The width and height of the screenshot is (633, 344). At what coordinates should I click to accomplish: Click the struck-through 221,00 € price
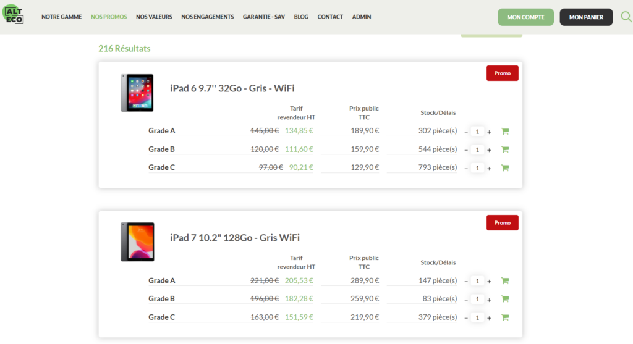coord(265,280)
